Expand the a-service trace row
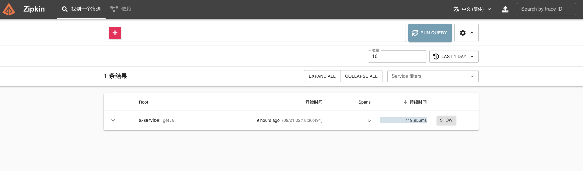The height and width of the screenshot is (171, 583). click(113, 120)
